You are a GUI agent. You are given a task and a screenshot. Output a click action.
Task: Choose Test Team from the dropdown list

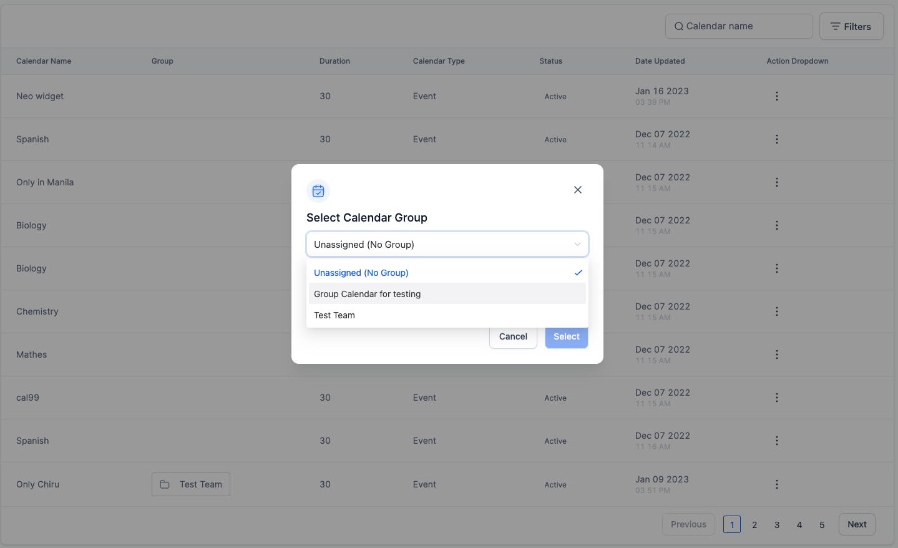447,315
